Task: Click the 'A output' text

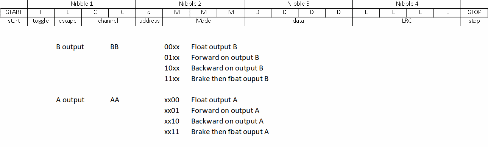Action: click(x=70, y=100)
